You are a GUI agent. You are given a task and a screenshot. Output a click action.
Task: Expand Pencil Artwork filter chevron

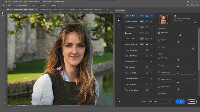click(x=151, y=84)
